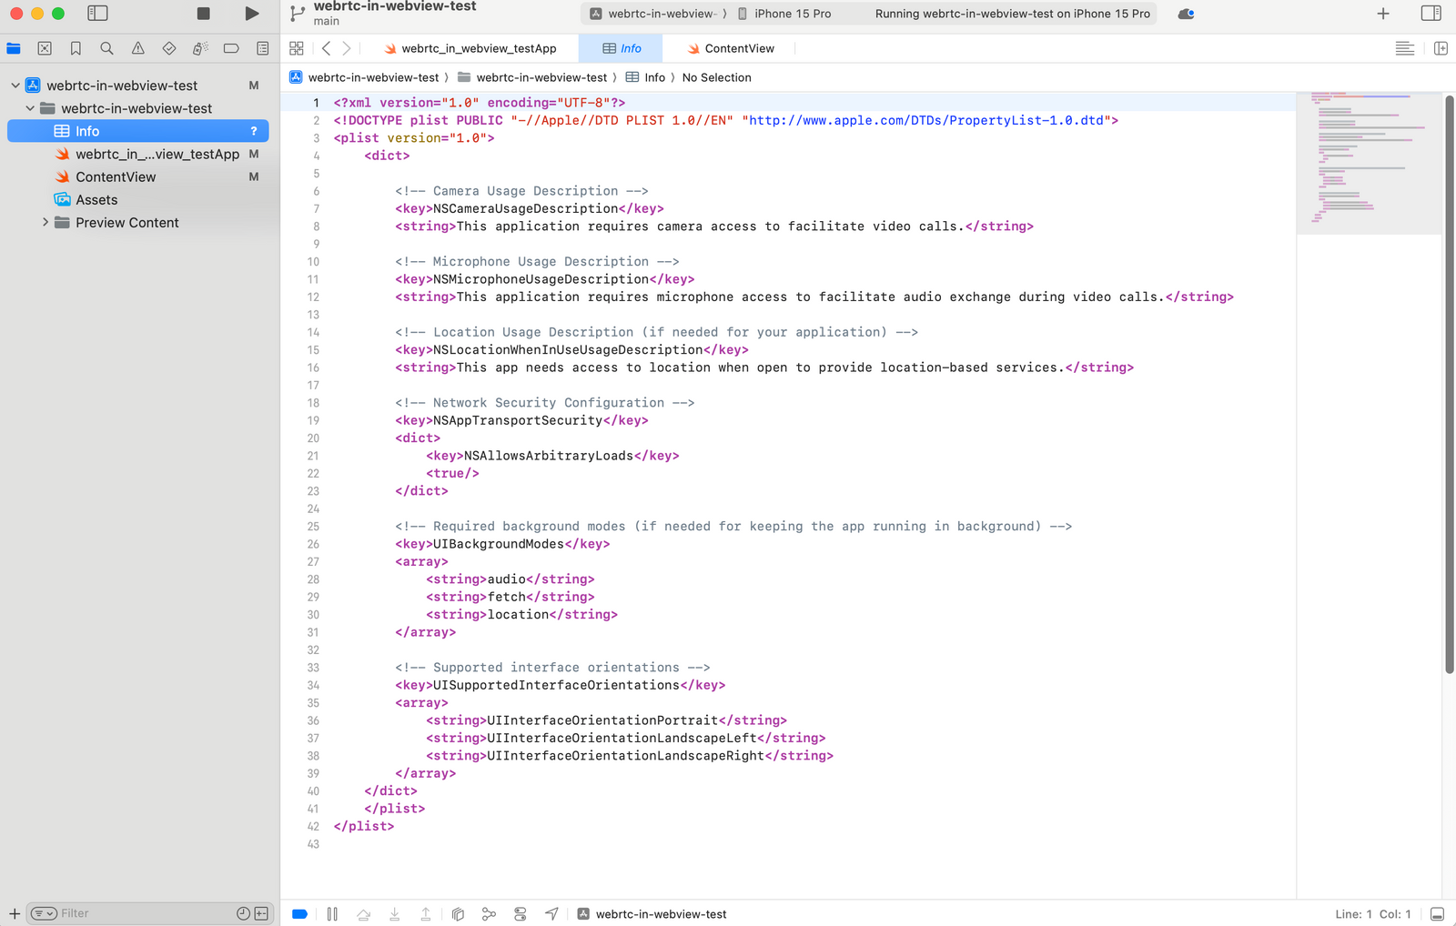The image size is (1456, 926).
Task: Open the Debug Memory Graph tool
Action: click(x=489, y=914)
